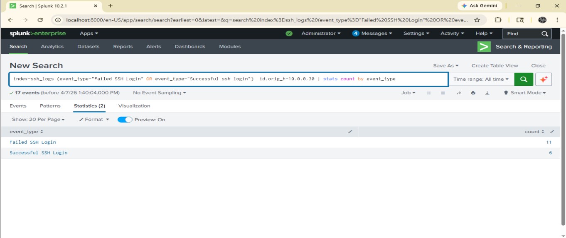Sort by the event_type column header
Screen dimensions: 566x238
pos(27,132)
